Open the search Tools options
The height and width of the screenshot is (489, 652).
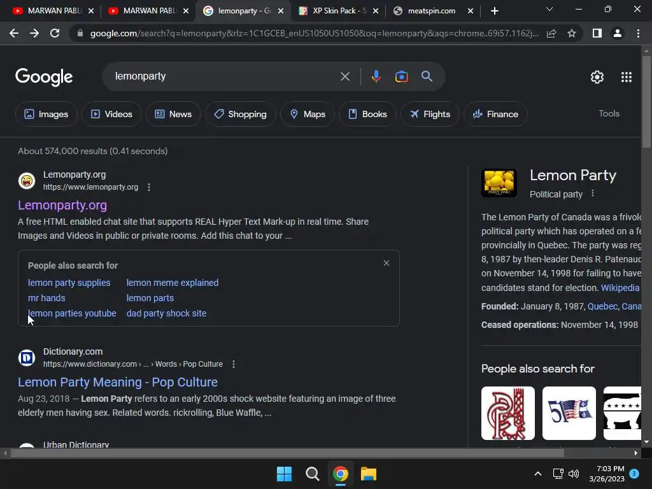coord(609,113)
